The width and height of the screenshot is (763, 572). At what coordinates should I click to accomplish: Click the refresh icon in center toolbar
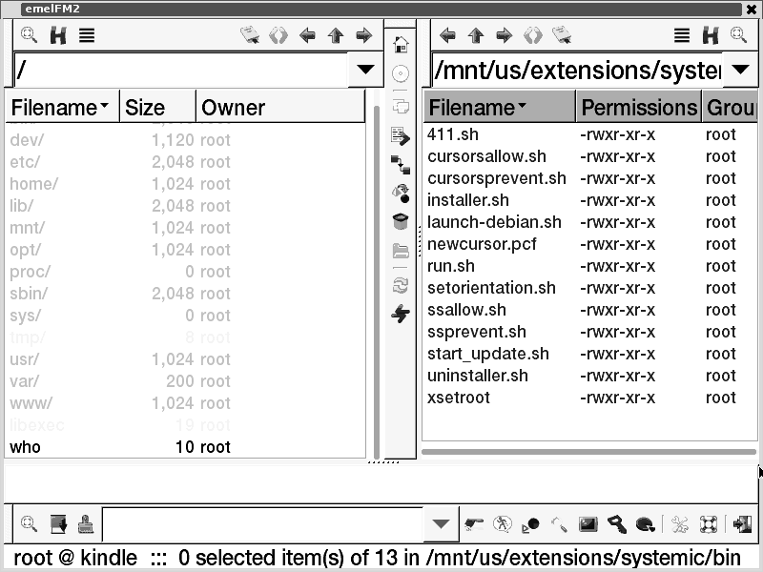pyautogui.click(x=401, y=284)
